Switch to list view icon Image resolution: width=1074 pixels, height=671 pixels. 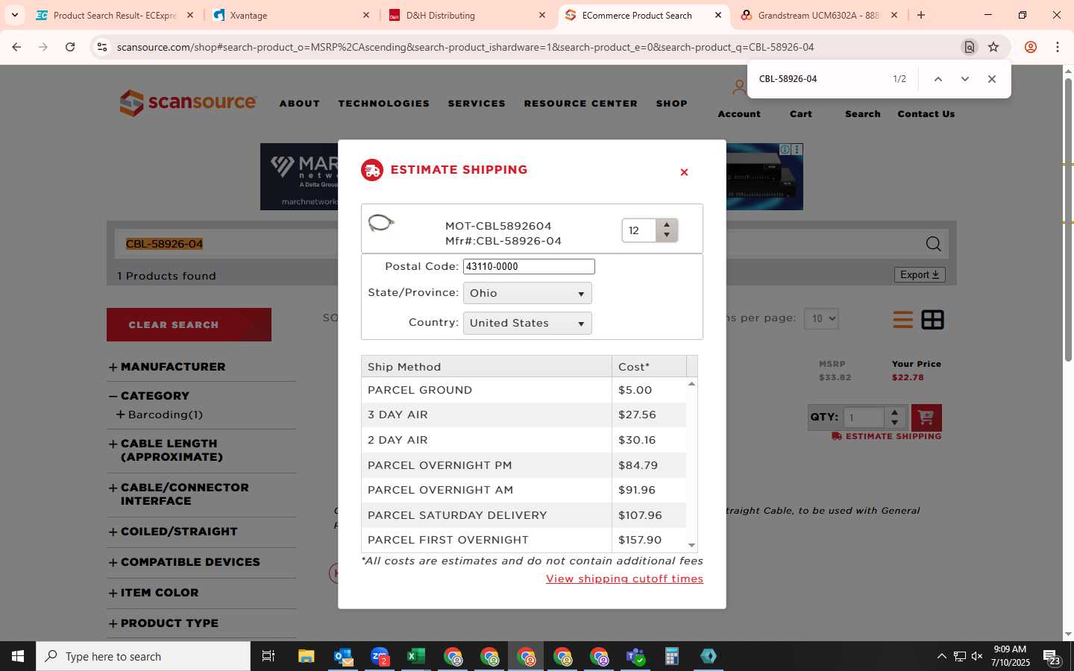coord(903,320)
